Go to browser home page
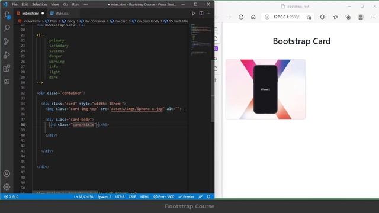The height and width of the screenshot is (213, 379). 253,17
